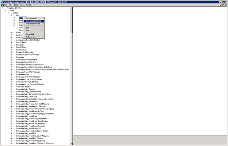
Task: Expand the BatchControl entity node
Action: pyautogui.click(x=11, y=42)
